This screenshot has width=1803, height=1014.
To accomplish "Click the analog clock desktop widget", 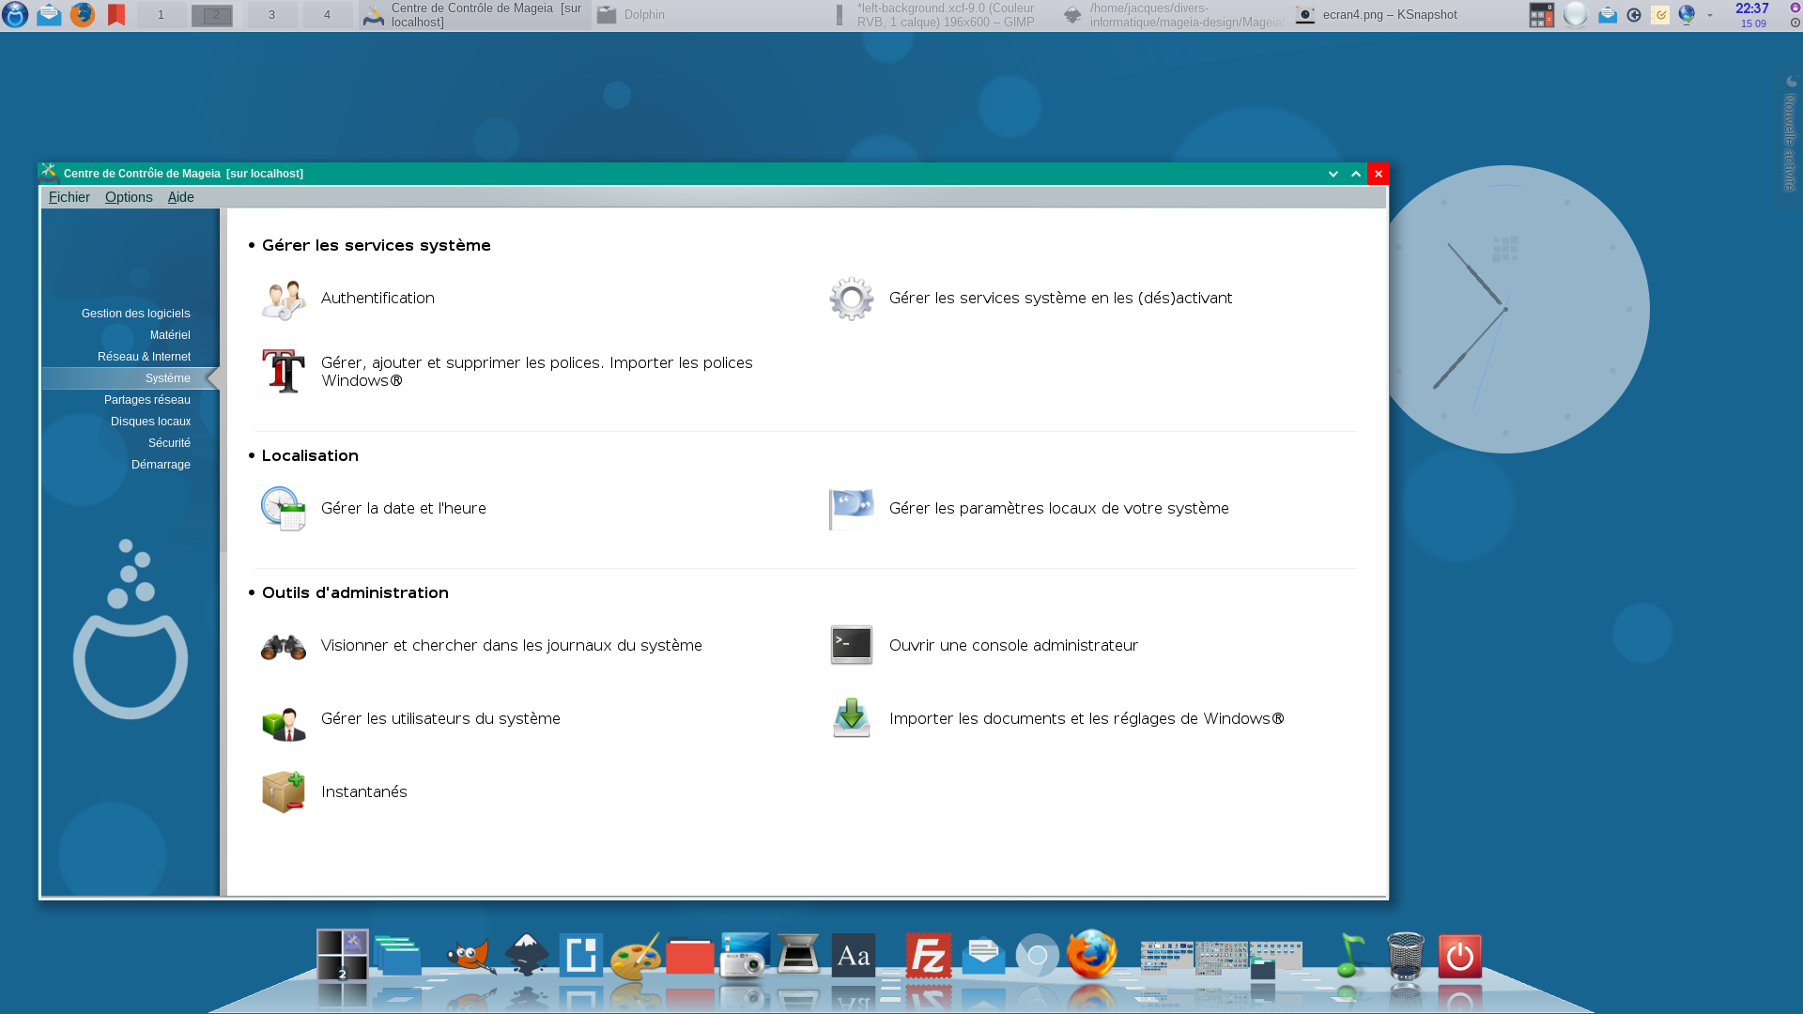I will (x=1505, y=310).
